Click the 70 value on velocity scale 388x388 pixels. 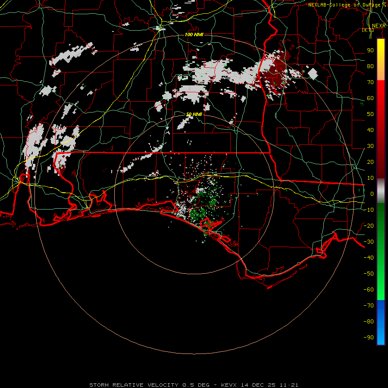(x=370, y=82)
